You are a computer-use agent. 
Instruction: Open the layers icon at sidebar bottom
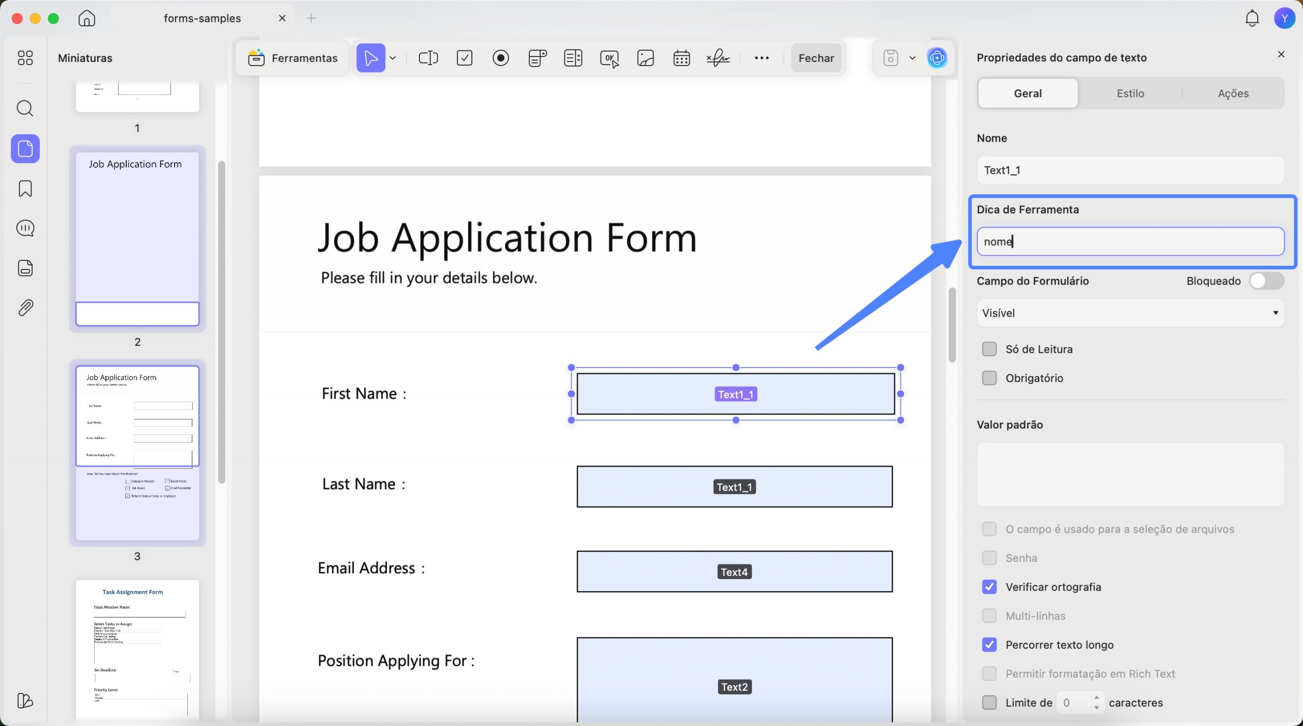pos(25,701)
